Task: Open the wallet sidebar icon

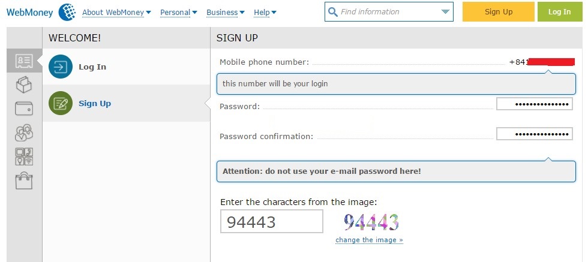Action: pyautogui.click(x=24, y=109)
